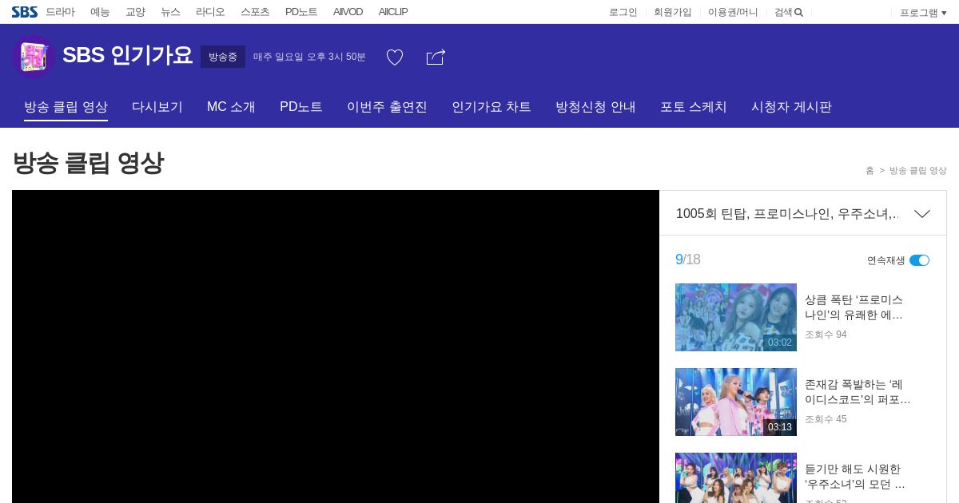Open the 예능 menu
The image size is (959, 503).
[x=100, y=12]
